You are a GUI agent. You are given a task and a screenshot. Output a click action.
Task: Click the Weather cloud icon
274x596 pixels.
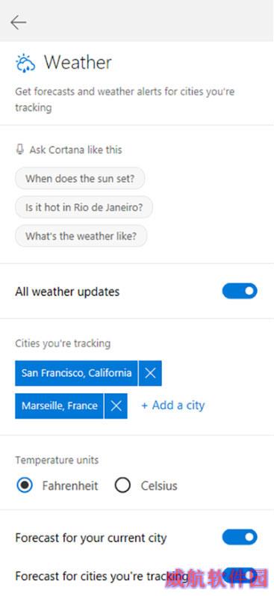coord(25,63)
